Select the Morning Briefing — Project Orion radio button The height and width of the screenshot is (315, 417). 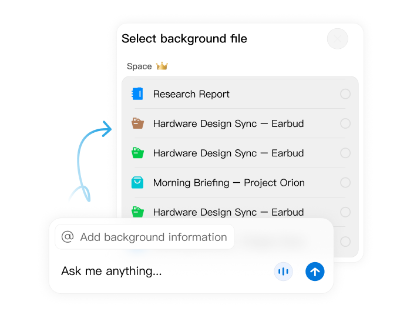click(x=345, y=183)
